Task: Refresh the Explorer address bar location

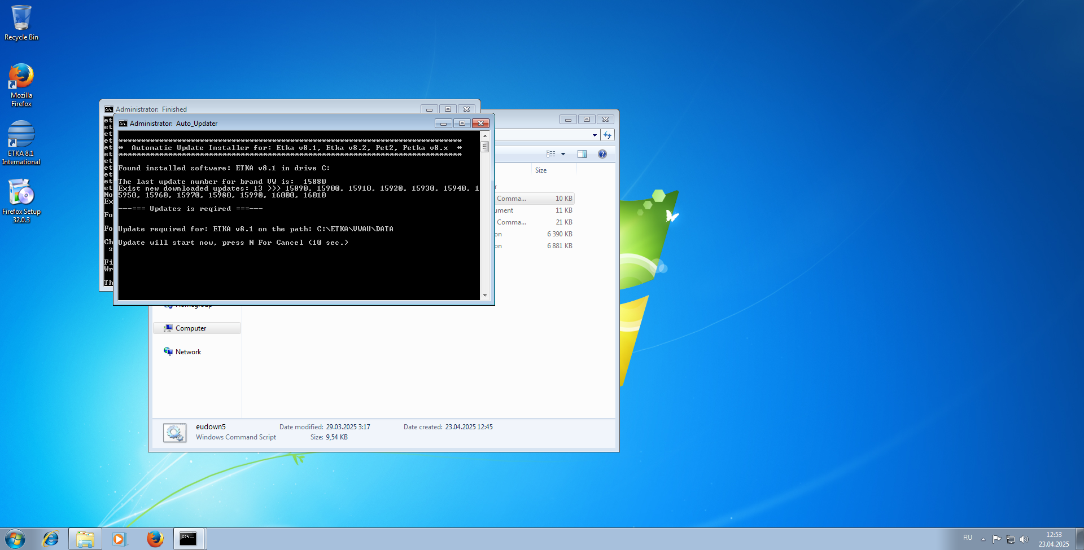Action: point(607,135)
